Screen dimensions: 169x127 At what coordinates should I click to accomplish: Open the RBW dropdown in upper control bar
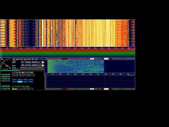click(92, 59)
